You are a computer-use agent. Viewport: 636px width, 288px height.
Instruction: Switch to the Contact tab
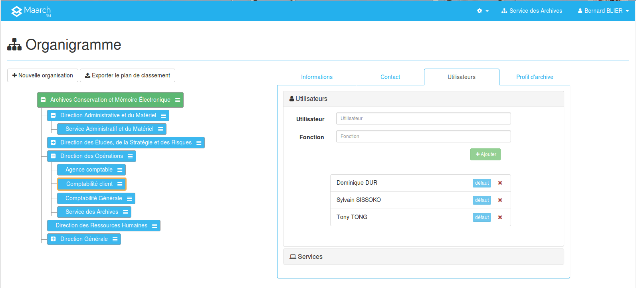coord(390,77)
